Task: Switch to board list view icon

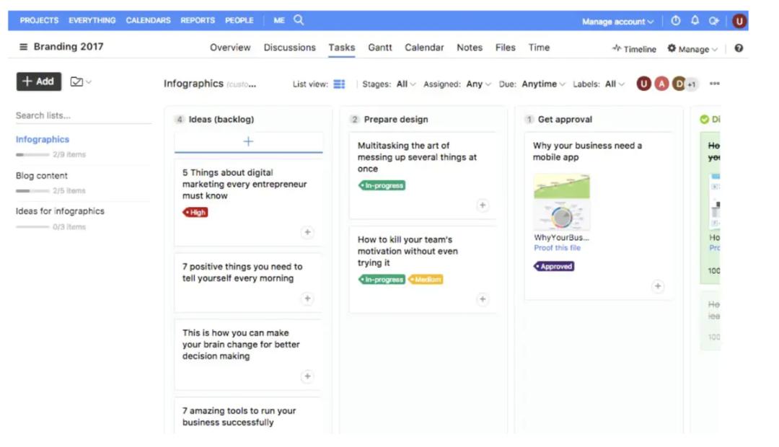Action: point(339,84)
